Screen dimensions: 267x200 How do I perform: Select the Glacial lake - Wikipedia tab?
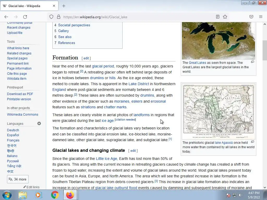(x=29, y=6)
